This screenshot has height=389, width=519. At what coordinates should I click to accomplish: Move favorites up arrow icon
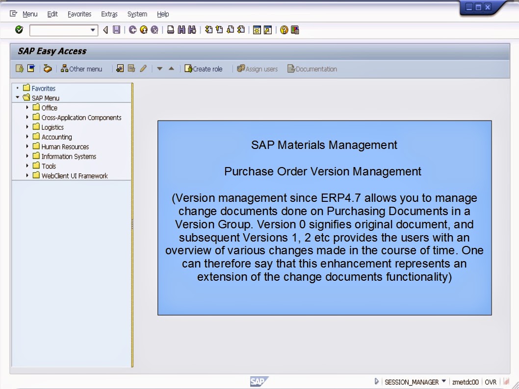171,69
